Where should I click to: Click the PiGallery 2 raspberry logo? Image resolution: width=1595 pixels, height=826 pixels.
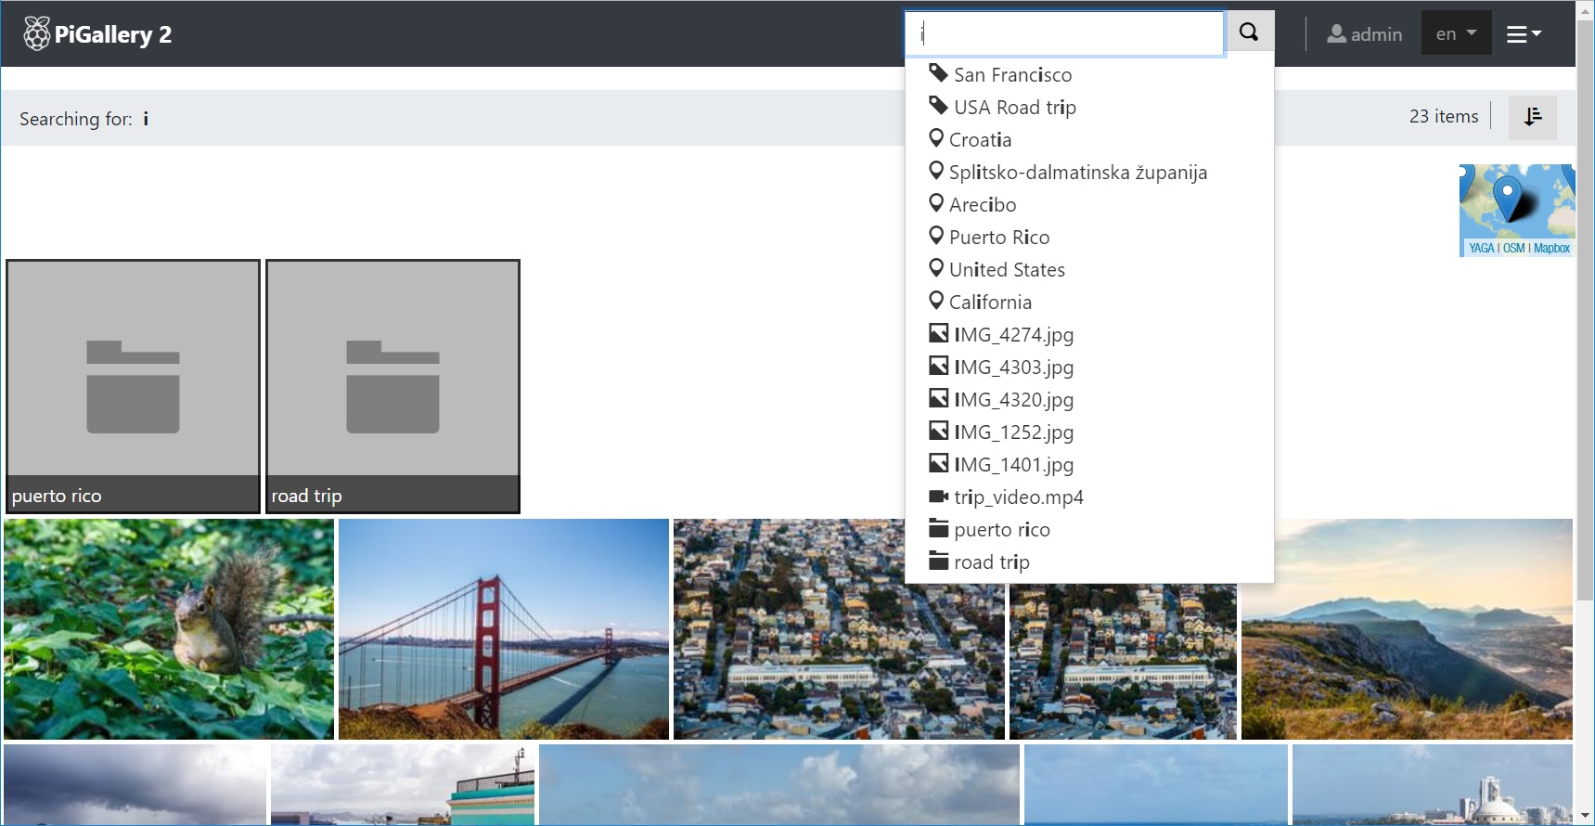pos(36,34)
